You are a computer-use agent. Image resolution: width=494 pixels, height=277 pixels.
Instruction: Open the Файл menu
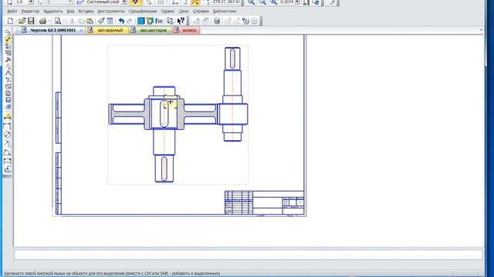[12, 11]
